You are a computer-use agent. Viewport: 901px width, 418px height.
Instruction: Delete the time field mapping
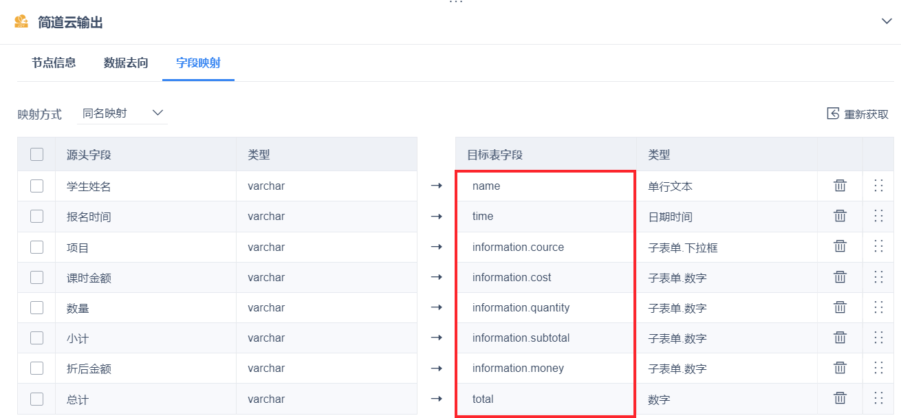point(840,216)
